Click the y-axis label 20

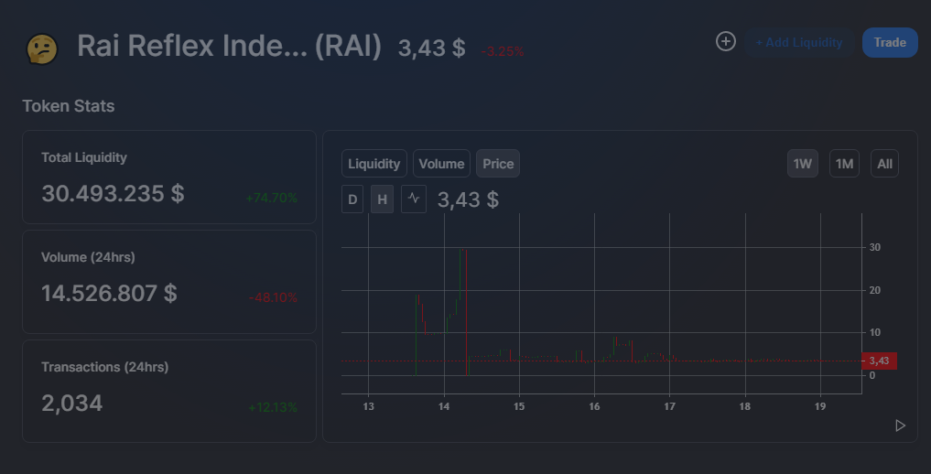(874, 290)
